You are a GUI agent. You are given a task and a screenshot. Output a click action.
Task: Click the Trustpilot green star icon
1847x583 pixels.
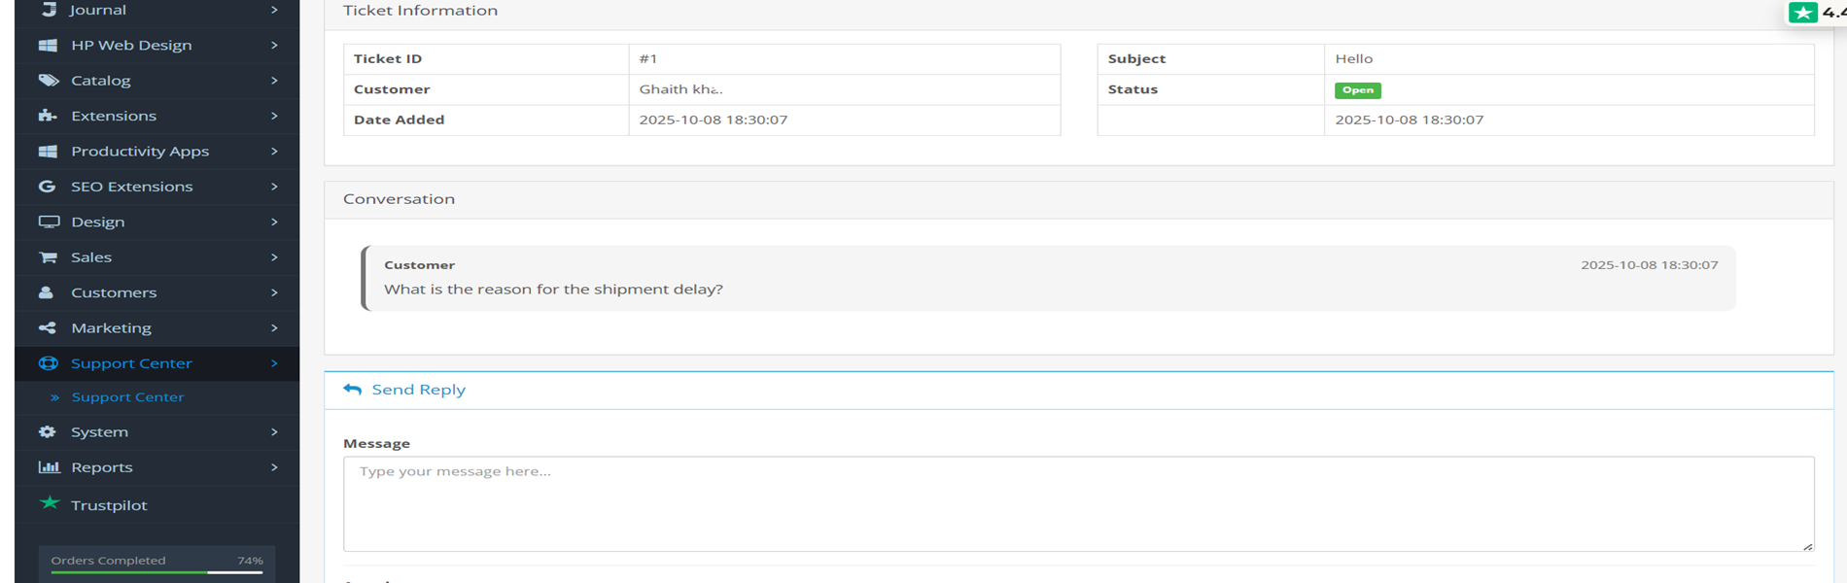point(50,503)
